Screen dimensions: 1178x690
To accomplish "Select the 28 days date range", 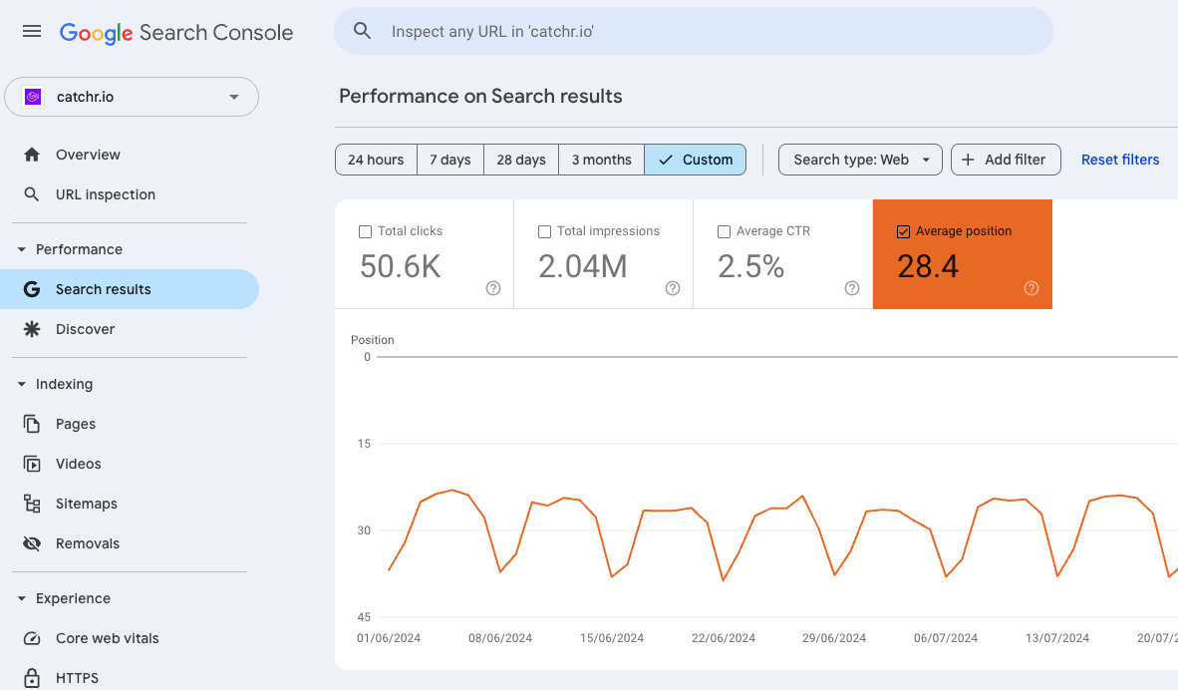I will (520, 160).
